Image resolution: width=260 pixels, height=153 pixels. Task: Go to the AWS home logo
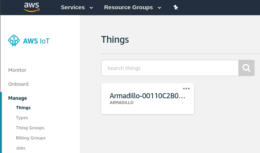pyautogui.click(x=31, y=7)
